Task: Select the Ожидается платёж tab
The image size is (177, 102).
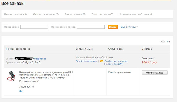Action: point(16,14)
